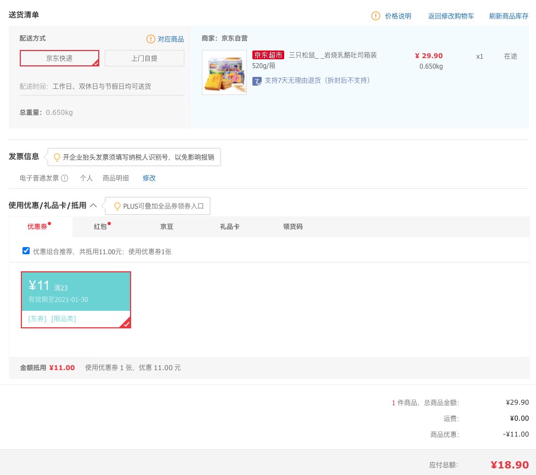Click the 7-day return shield icon
The width and height of the screenshot is (536, 475).
(257, 81)
